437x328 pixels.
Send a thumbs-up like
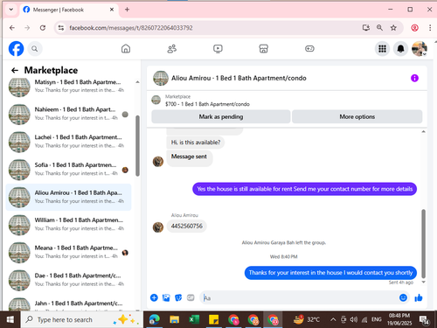point(419,297)
